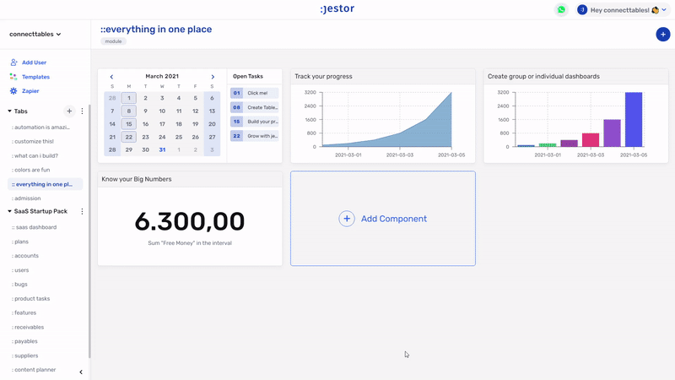Go to previous month in calendar
This screenshot has height=380, width=675.
click(111, 77)
